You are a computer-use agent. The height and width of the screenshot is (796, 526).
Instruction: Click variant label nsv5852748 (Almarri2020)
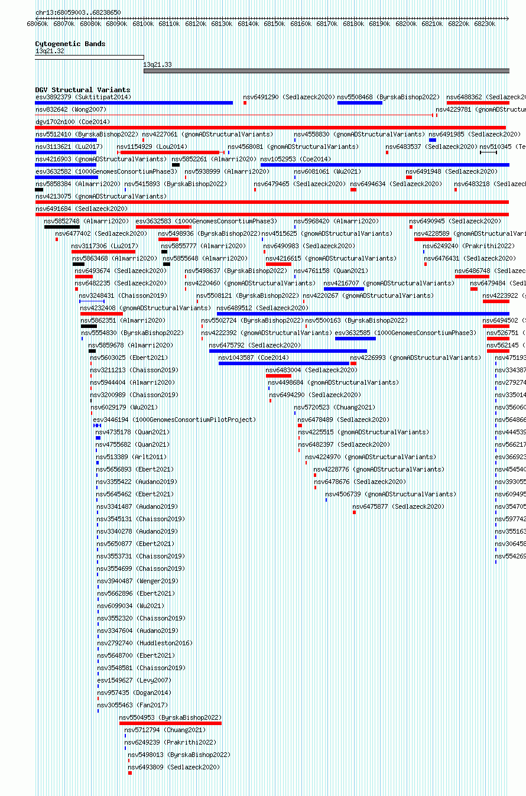pos(86,221)
